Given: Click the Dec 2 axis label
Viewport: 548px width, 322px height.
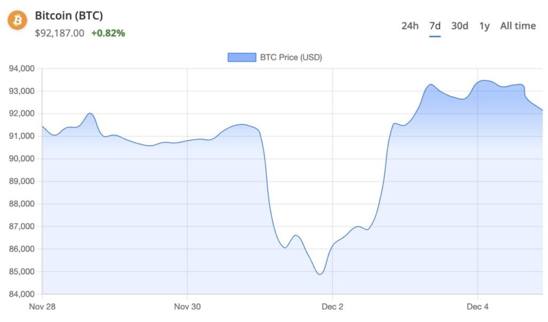Looking at the screenshot, I should pyautogui.click(x=332, y=307).
